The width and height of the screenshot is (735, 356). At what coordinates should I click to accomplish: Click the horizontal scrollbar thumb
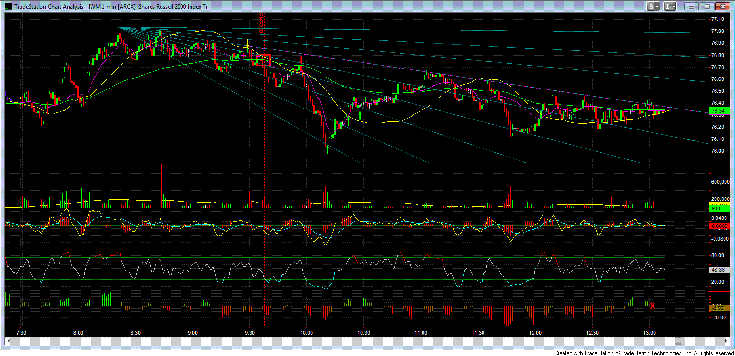678,341
